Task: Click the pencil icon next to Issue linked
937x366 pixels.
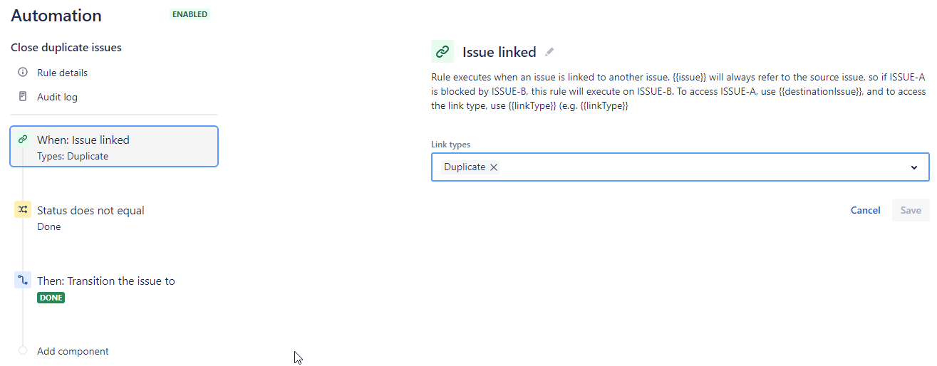Action: [549, 52]
